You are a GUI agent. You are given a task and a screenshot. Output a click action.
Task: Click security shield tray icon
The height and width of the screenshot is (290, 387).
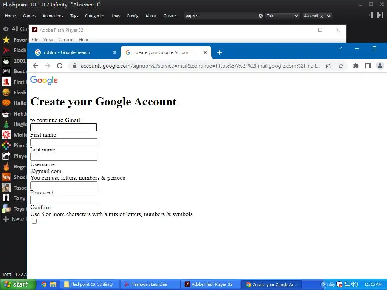(339, 284)
